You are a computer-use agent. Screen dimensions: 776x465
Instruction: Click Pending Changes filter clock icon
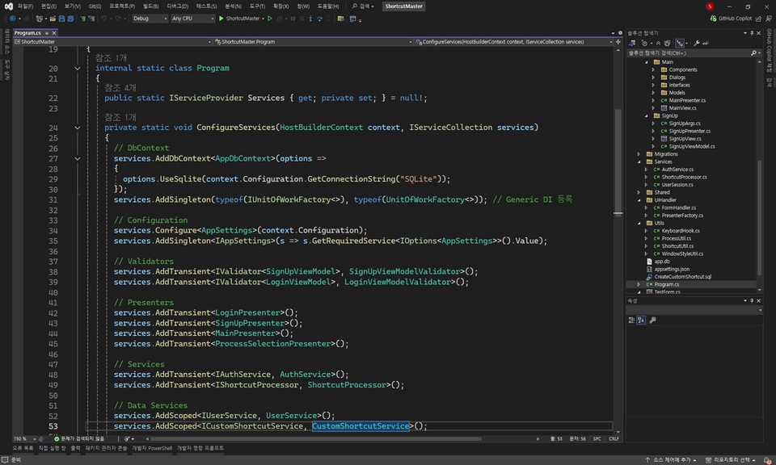645,43
